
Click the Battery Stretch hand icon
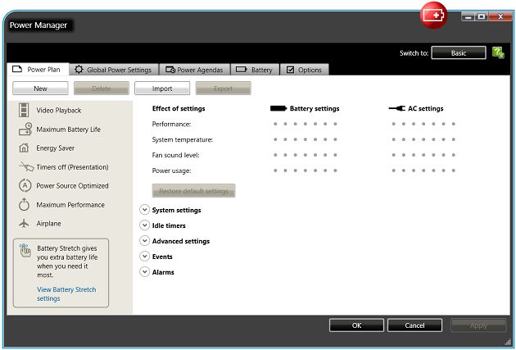pyautogui.click(x=25, y=250)
